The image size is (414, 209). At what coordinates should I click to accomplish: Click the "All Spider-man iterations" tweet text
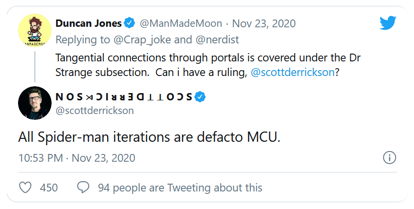(x=149, y=137)
